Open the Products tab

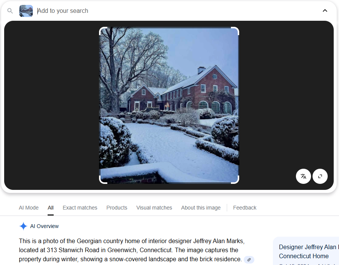[x=117, y=208]
